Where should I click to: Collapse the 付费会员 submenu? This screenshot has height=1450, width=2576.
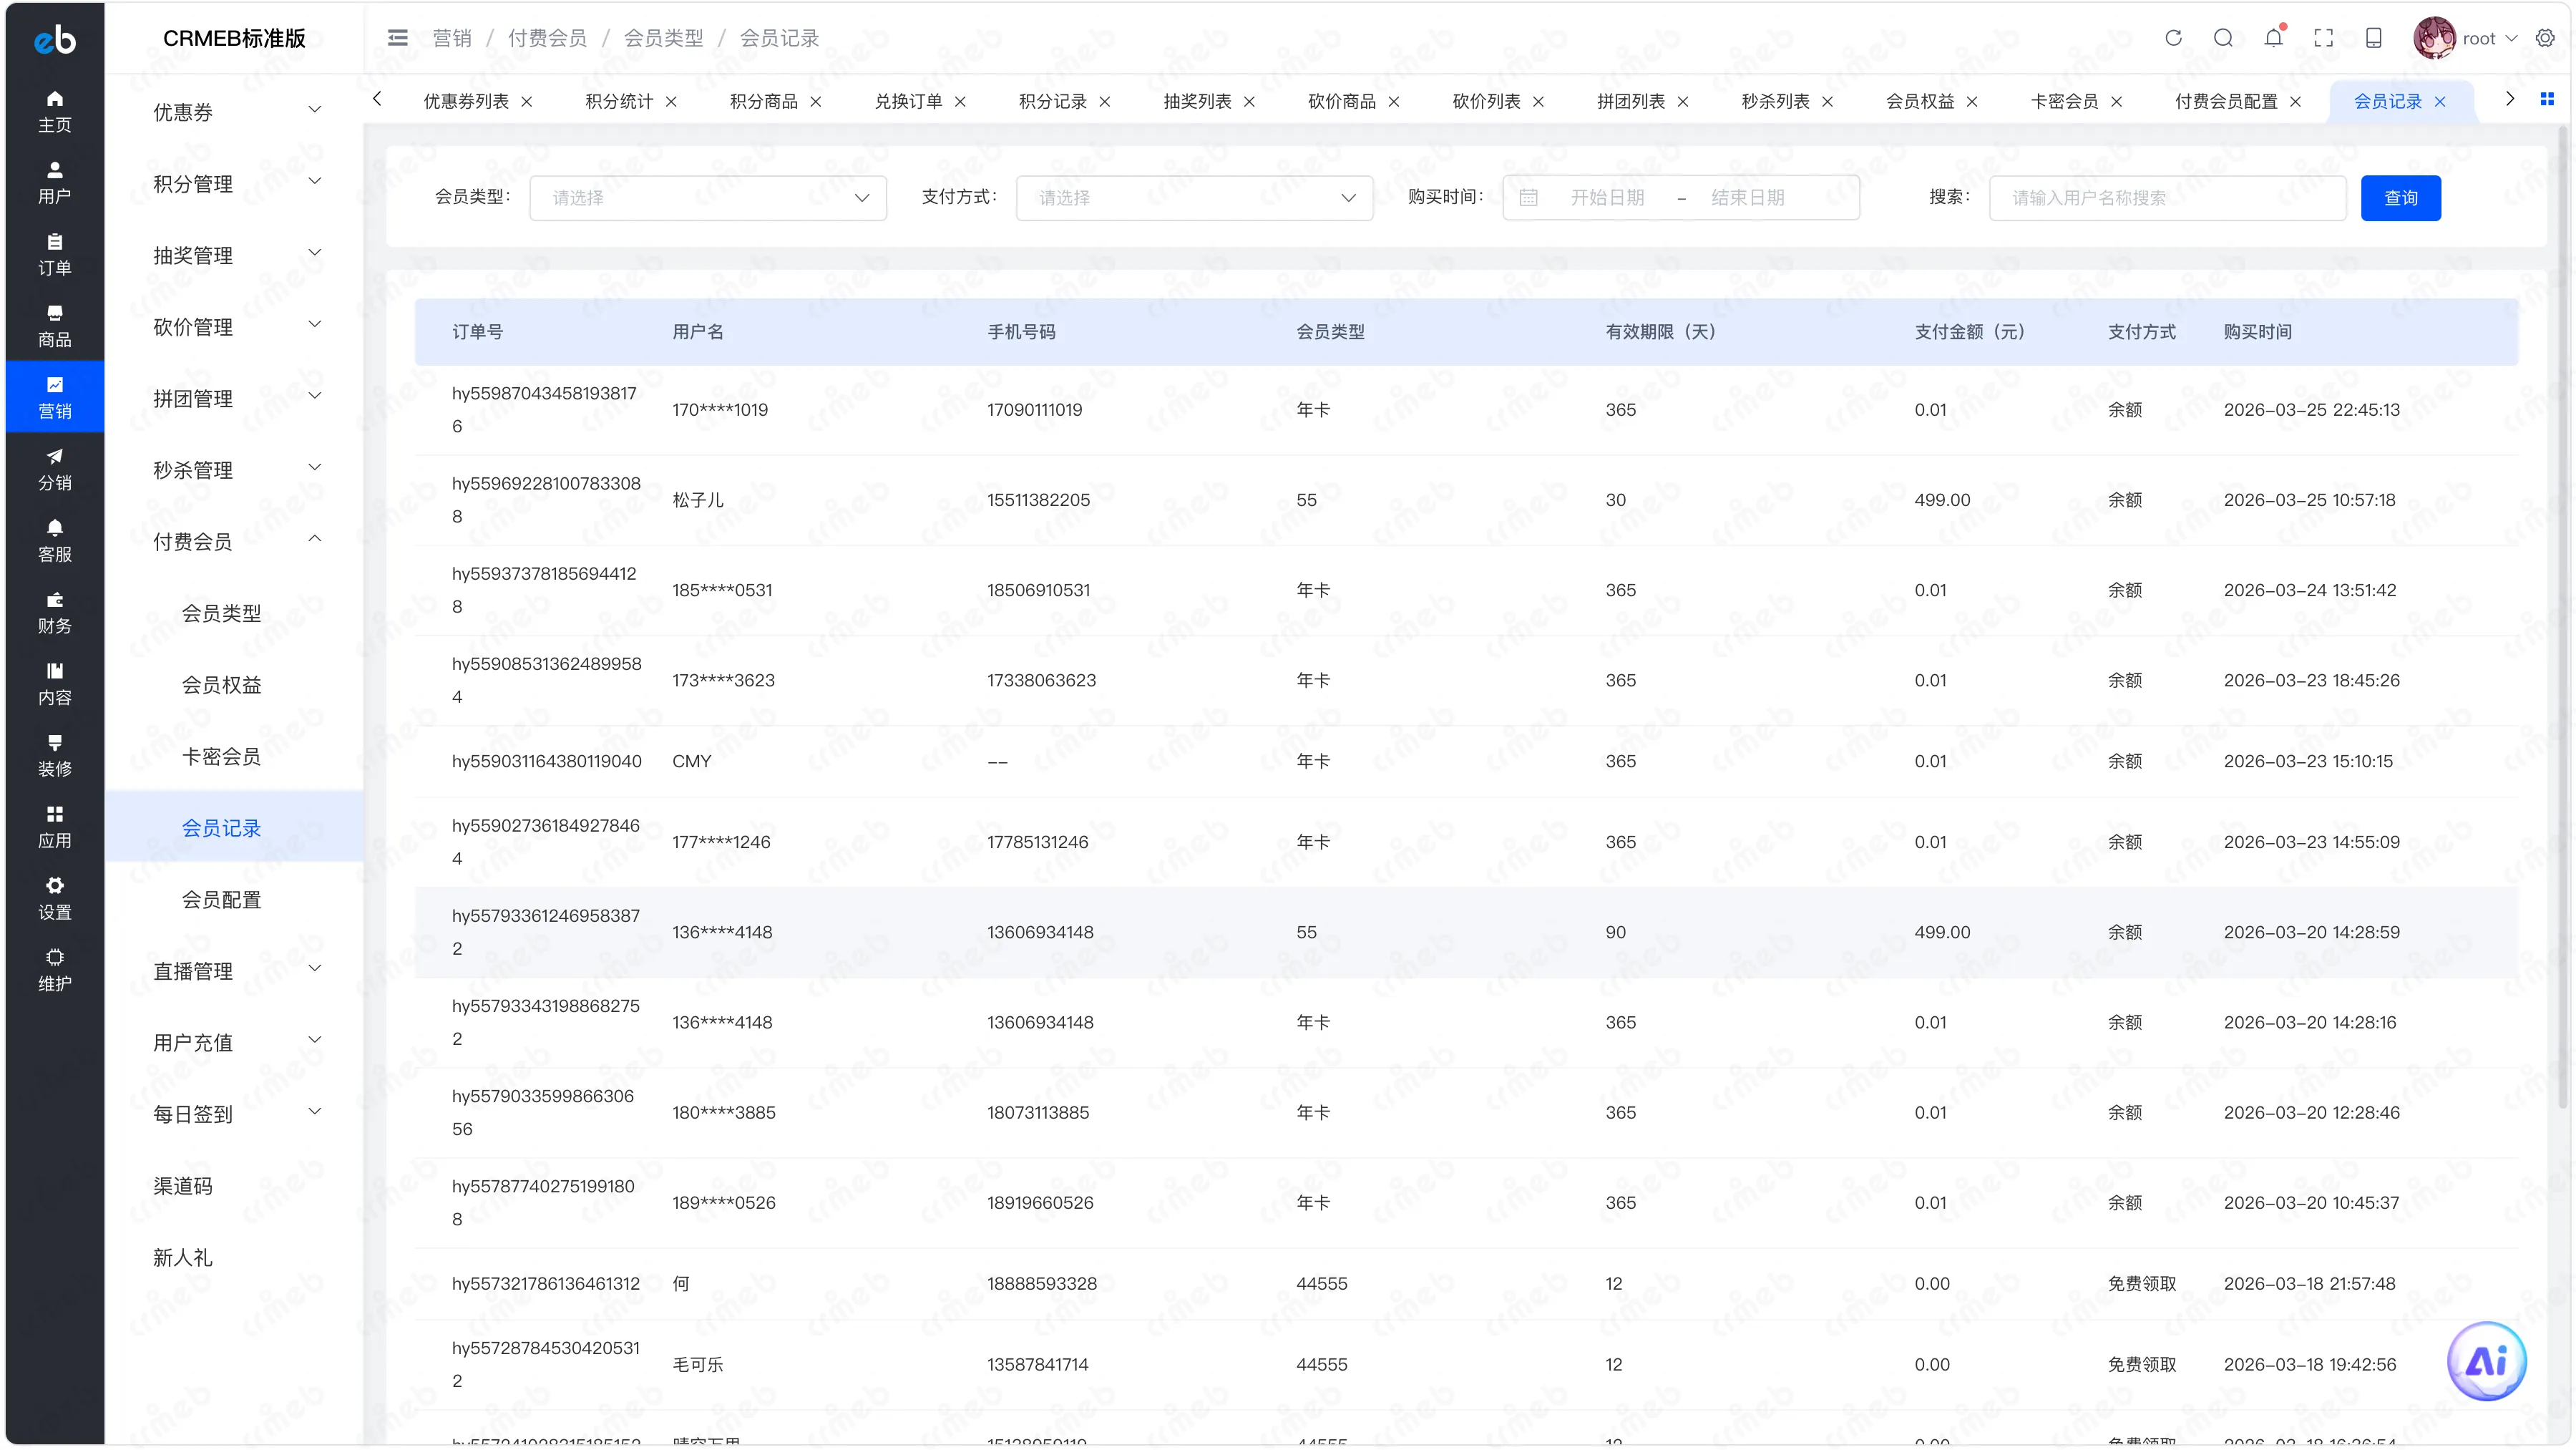tap(236, 540)
